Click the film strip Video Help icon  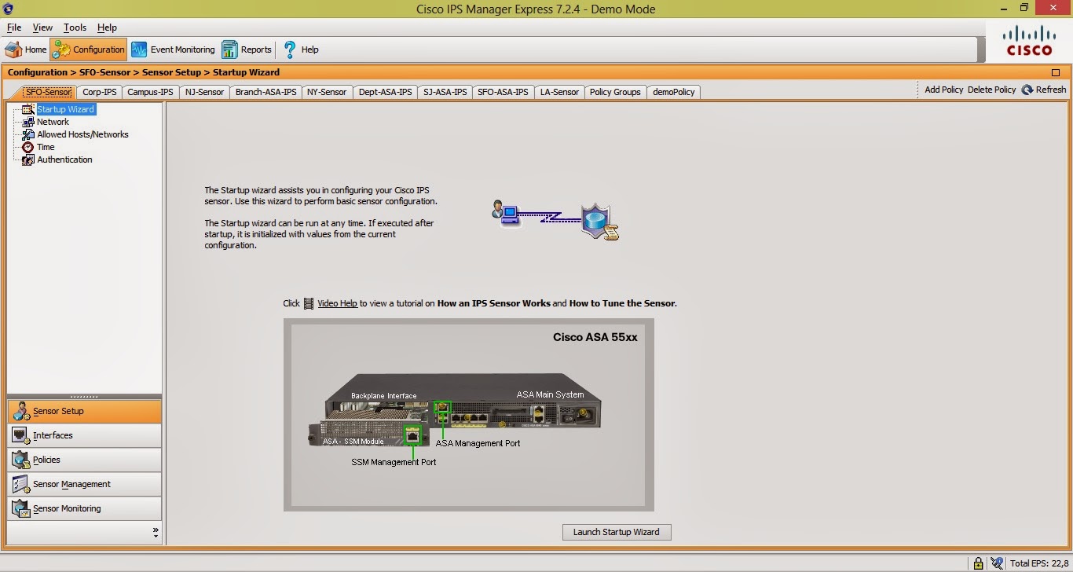309,303
